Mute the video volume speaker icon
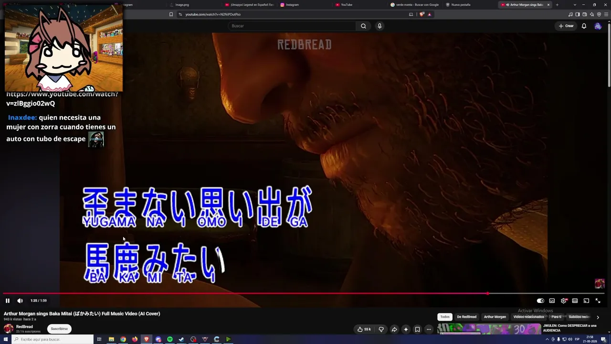 click(x=20, y=301)
